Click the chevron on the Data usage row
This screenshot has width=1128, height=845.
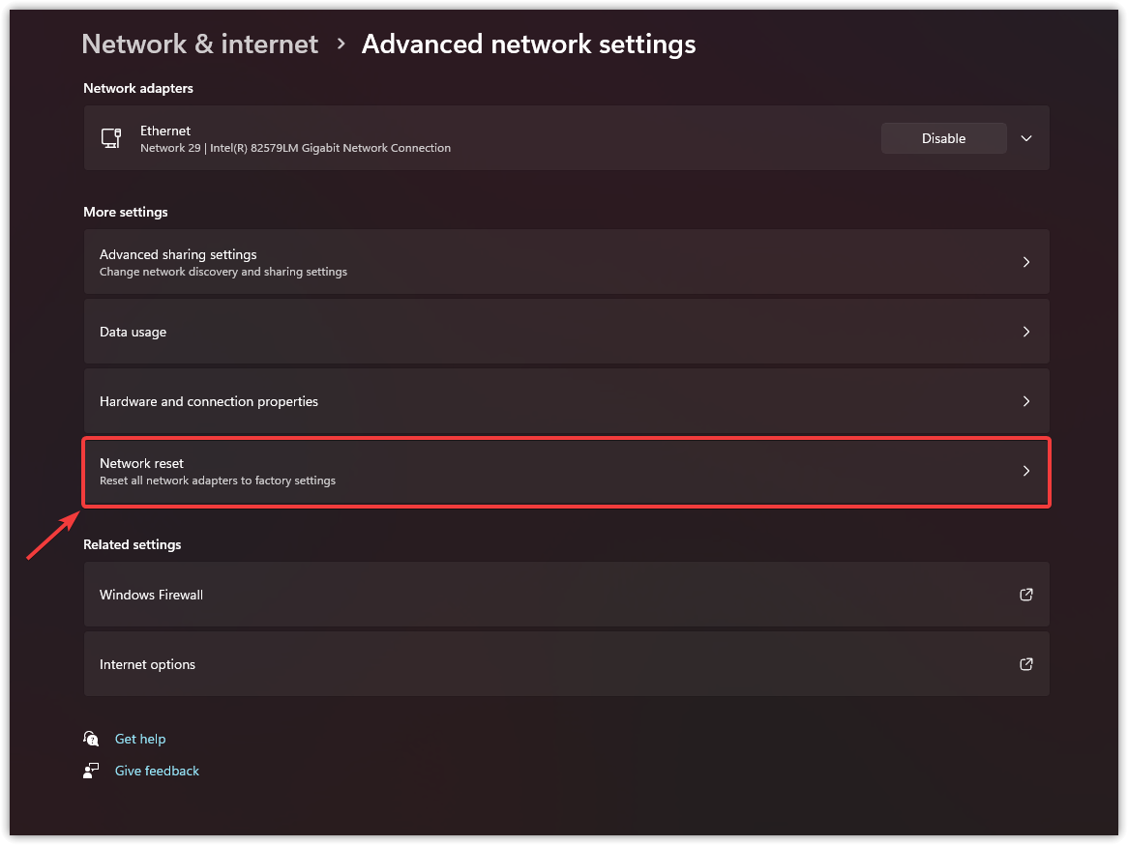point(1026,332)
